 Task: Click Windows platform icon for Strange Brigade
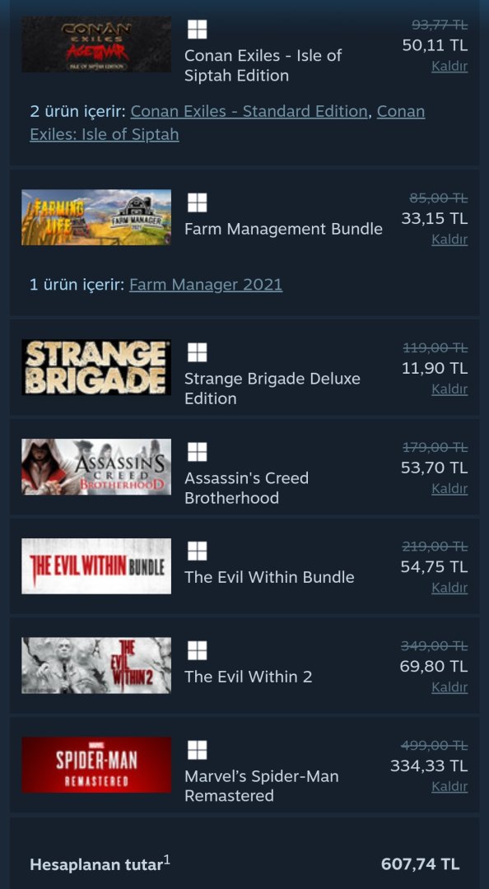tap(197, 352)
